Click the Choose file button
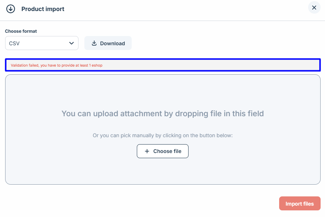The width and height of the screenshot is (325, 217). point(162,151)
